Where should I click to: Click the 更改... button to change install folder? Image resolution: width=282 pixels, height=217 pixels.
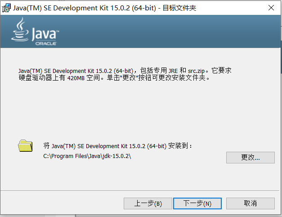pyautogui.click(x=251, y=158)
